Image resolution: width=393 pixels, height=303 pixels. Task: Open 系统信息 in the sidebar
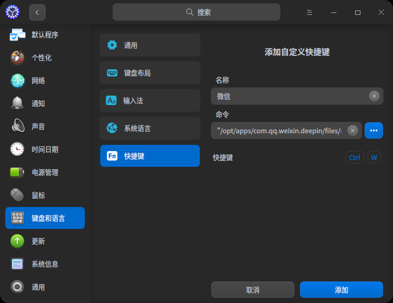[x=45, y=264]
